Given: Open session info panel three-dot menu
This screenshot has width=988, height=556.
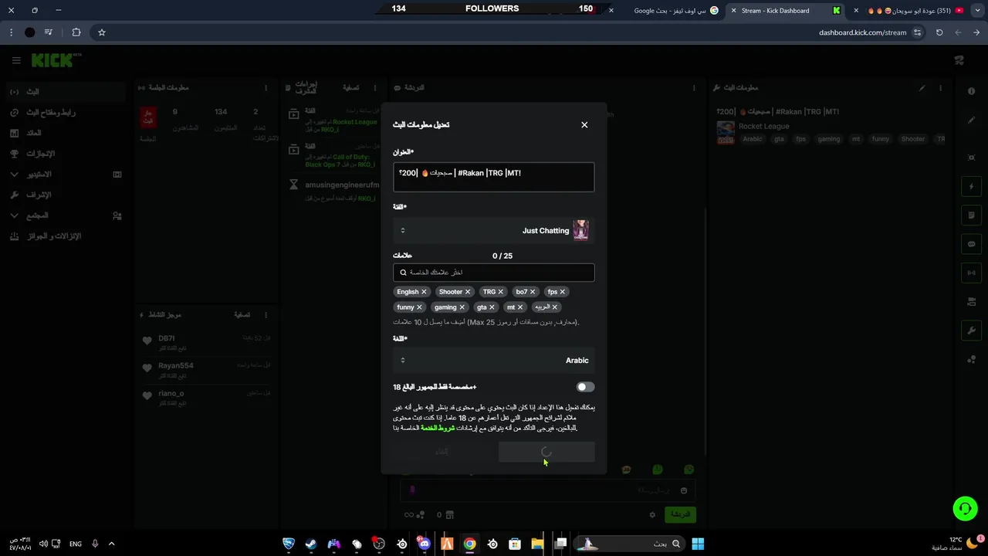Looking at the screenshot, I should click(x=266, y=88).
